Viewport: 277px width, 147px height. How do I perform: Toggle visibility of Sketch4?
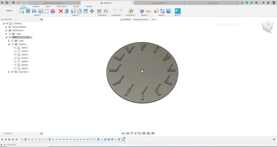coord(15,58)
